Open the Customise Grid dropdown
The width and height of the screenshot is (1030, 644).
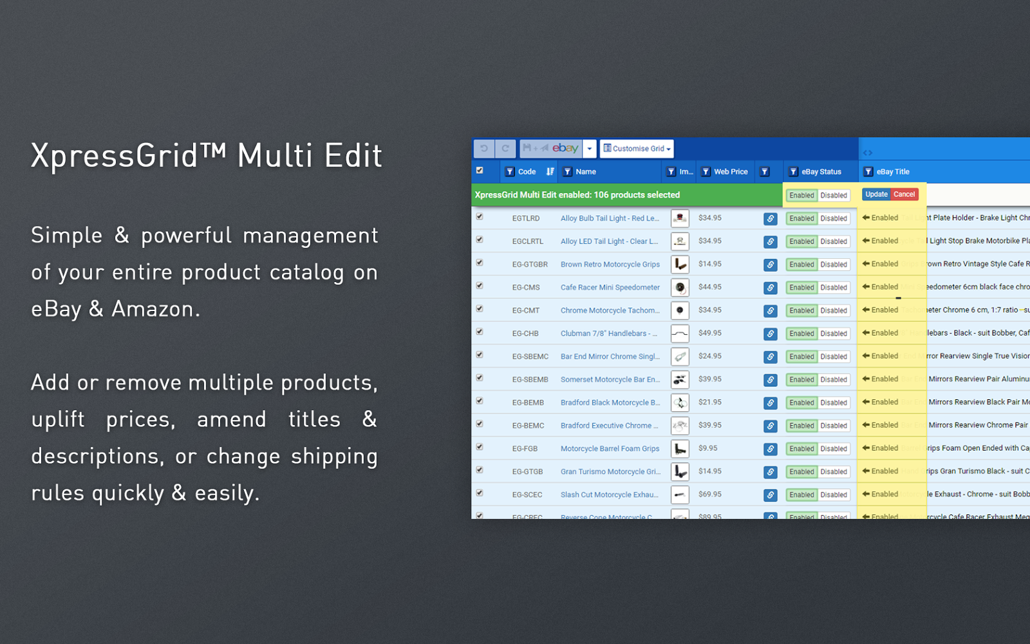[x=637, y=149]
